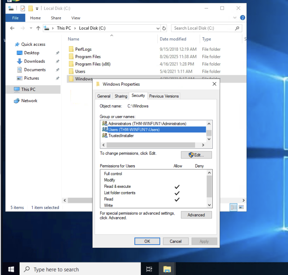Image resolution: width=288 pixels, height=275 pixels.
Task: Sort by the Type column header
Action: point(207,39)
